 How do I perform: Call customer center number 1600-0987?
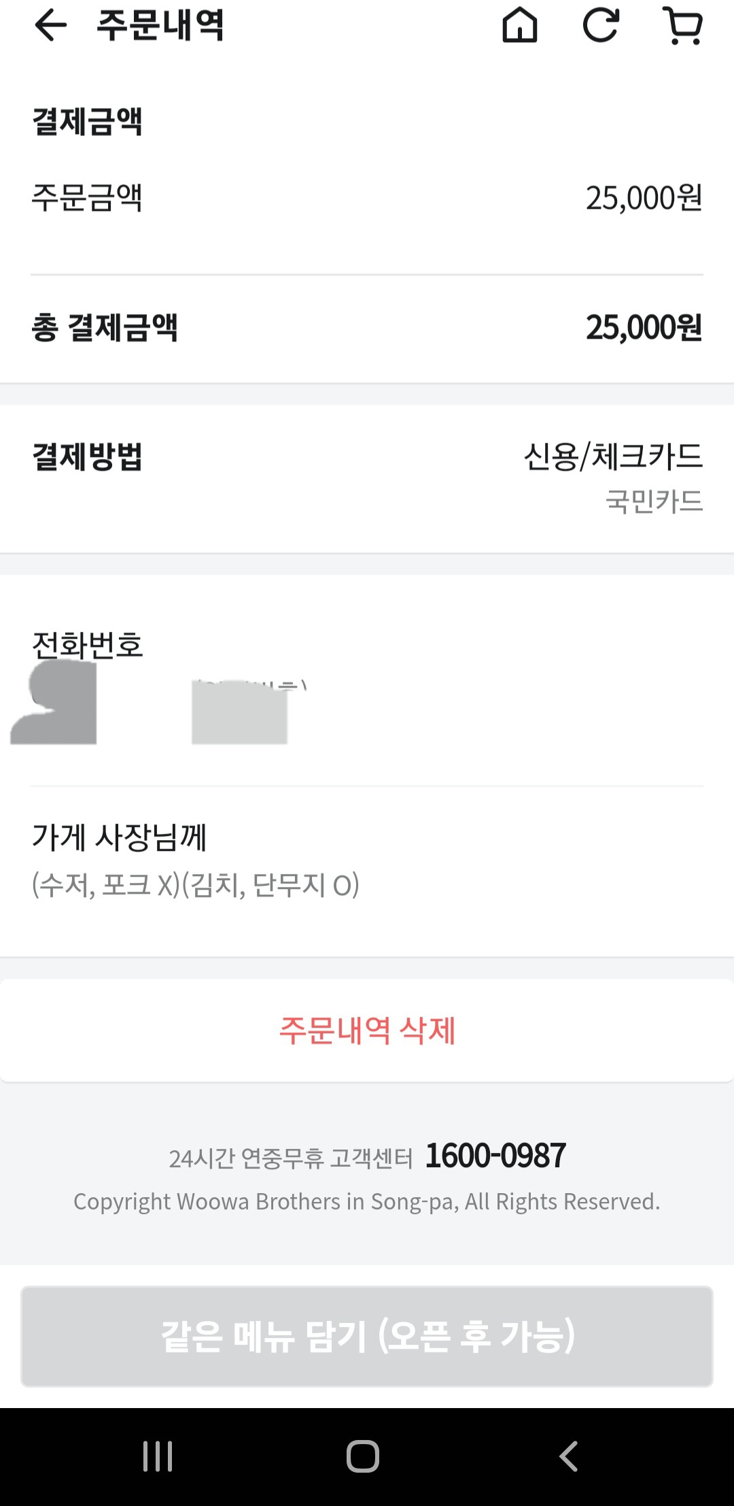click(x=495, y=1156)
